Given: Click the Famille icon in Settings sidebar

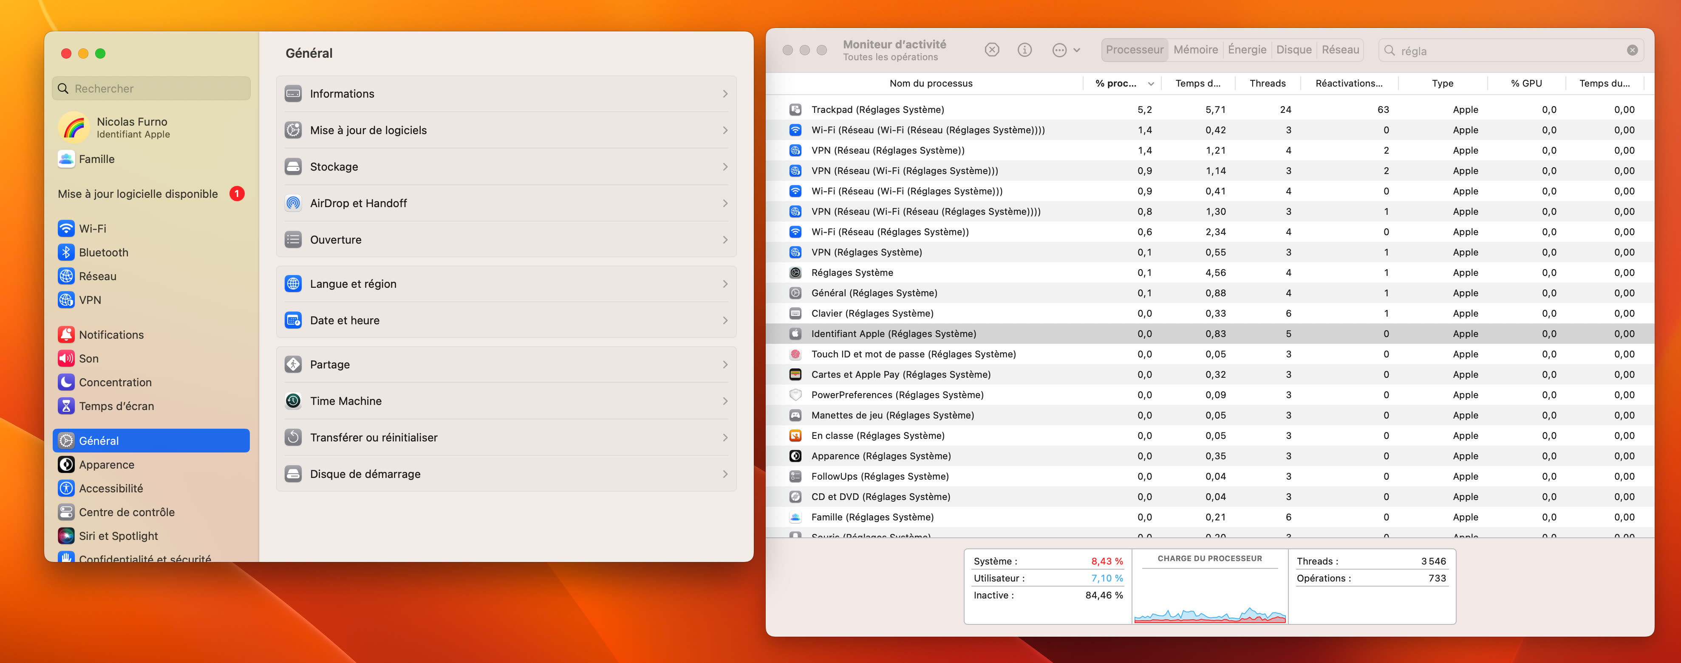Looking at the screenshot, I should (66, 159).
